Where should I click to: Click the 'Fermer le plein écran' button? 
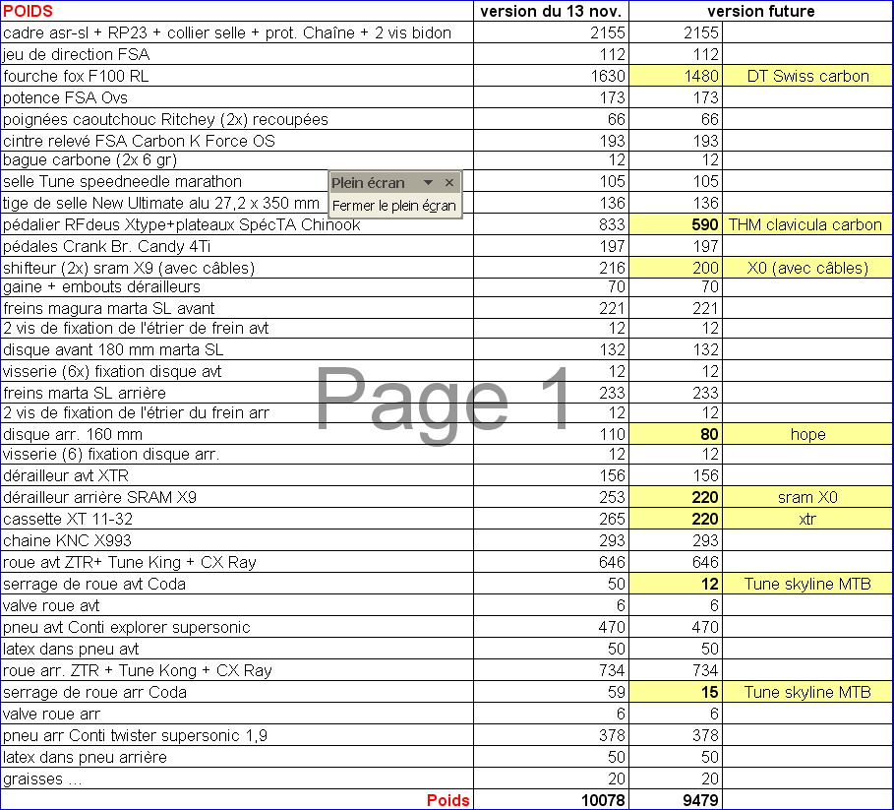tap(394, 206)
